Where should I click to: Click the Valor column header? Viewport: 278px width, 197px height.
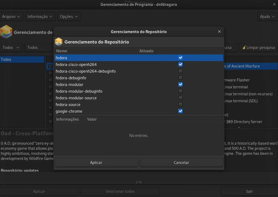92,119
